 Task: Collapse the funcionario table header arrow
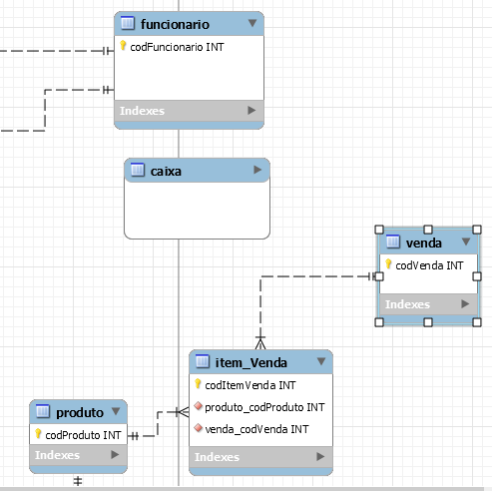click(x=252, y=23)
